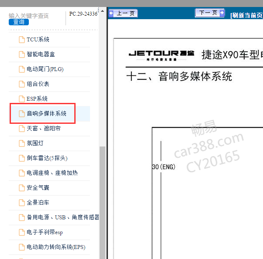Select the 音响多媒体系统 entry
This screenshot has height=259, width=263.
point(46,113)
